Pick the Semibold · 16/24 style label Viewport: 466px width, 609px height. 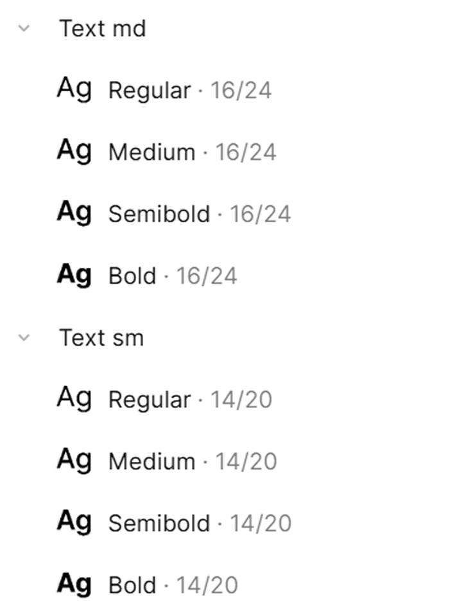200,214
